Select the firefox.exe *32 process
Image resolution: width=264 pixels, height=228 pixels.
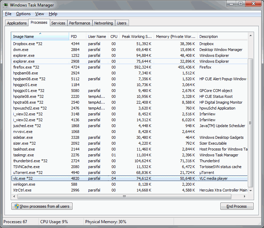[x=130, y=67]
